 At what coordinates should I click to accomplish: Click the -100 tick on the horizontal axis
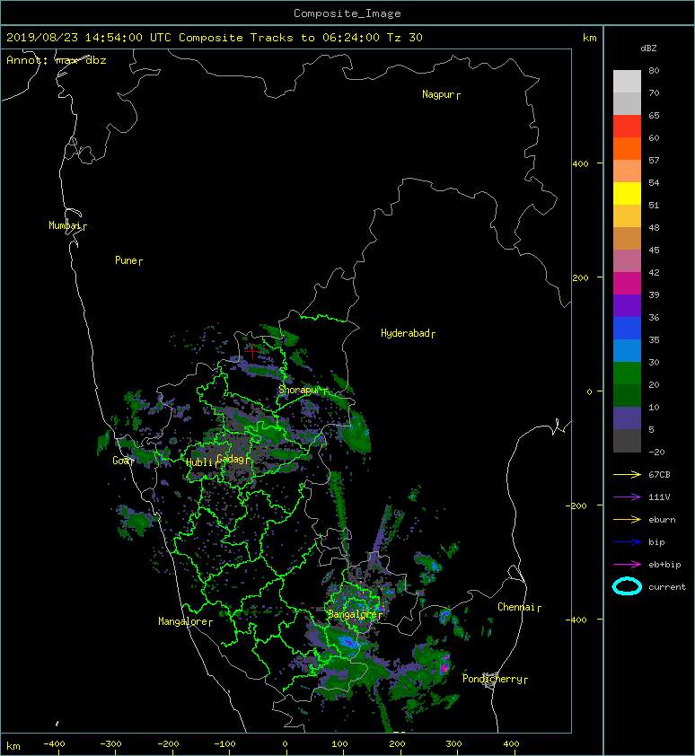pos(224,744)
